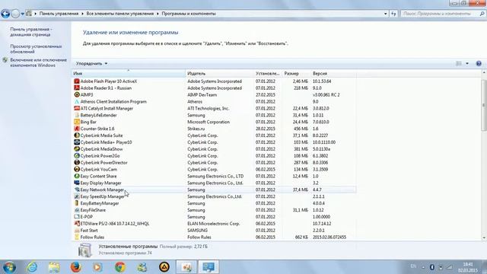Select the EasyBatteryManager icon
Viewport: 487px width, 274px height.
point(77,203)
